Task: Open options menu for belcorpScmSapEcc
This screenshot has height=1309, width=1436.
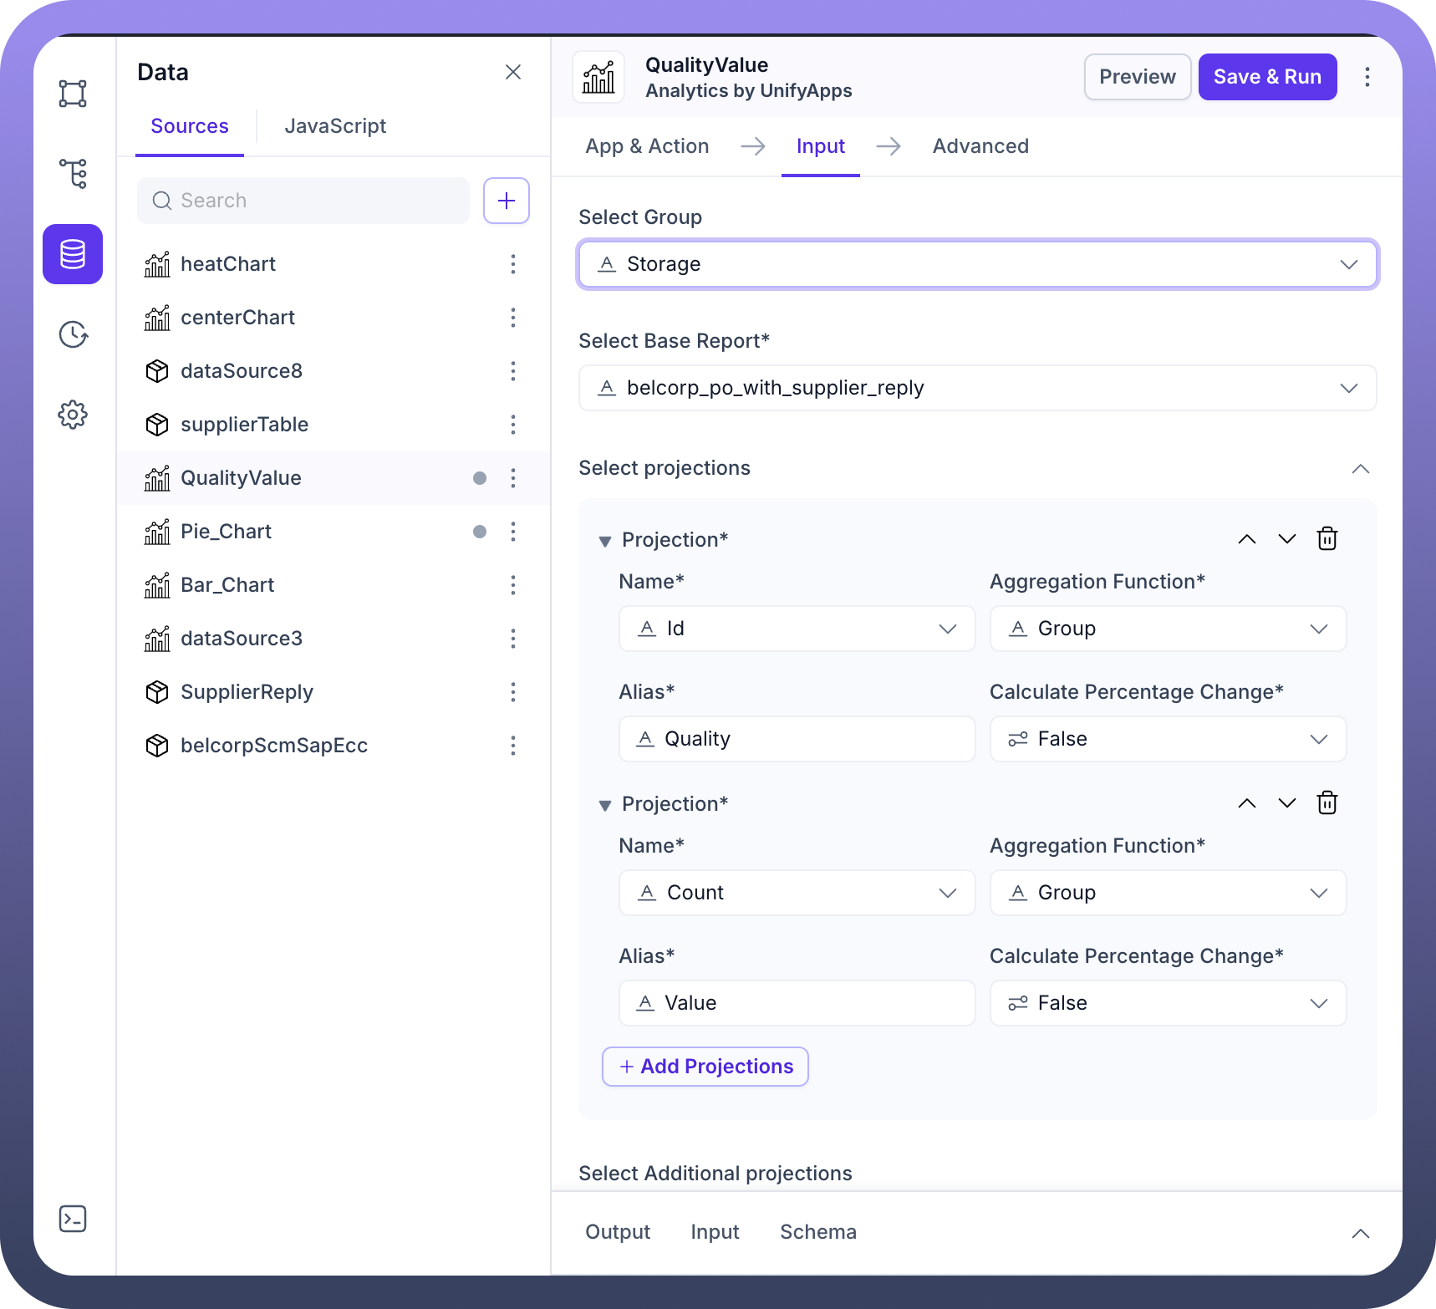Action: [513, 746]
